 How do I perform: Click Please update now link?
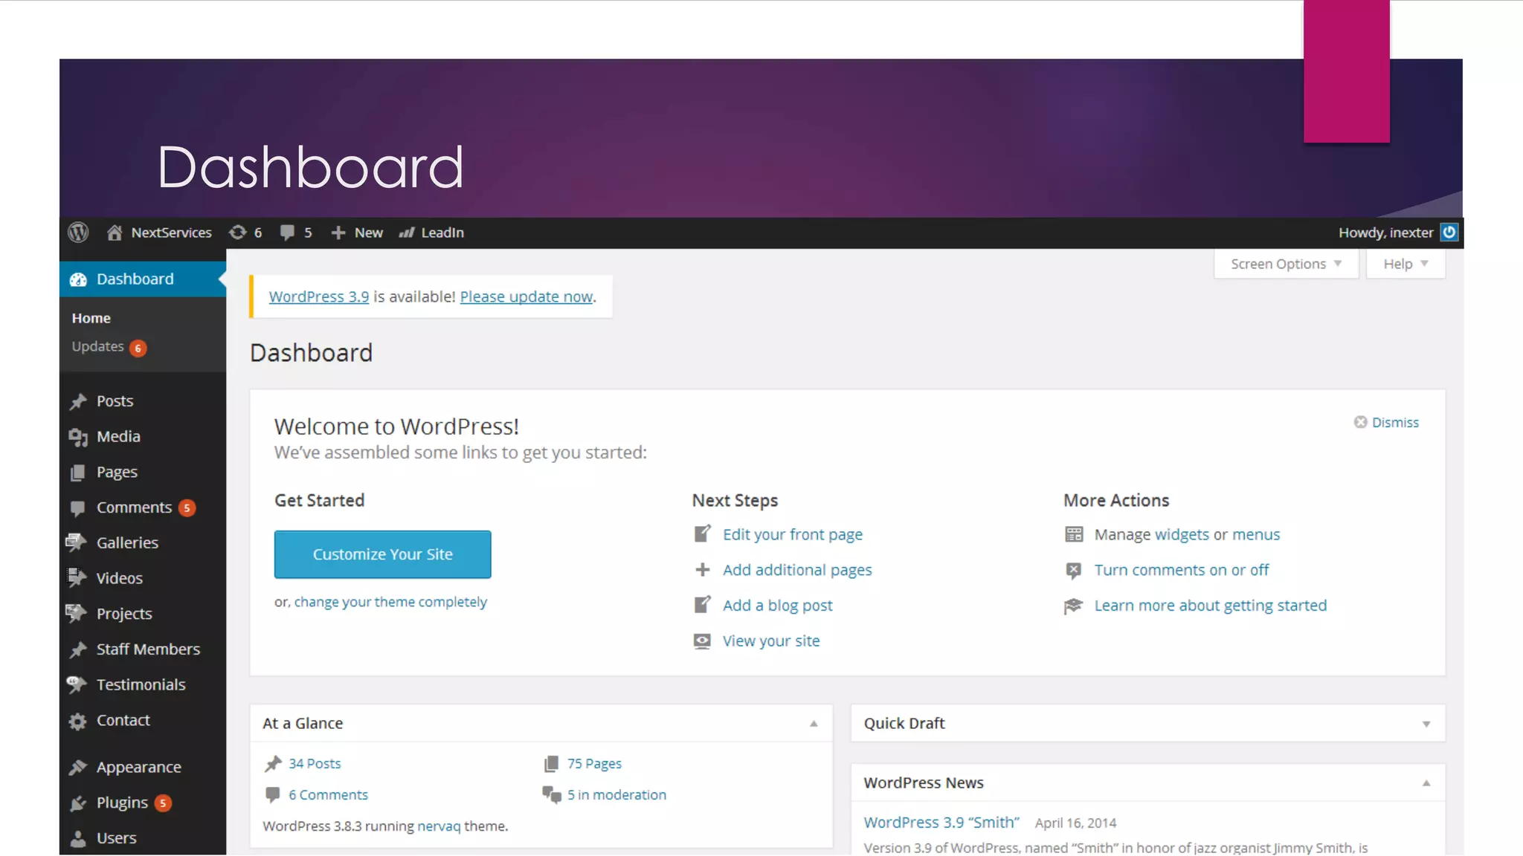(x=526, y=296)
